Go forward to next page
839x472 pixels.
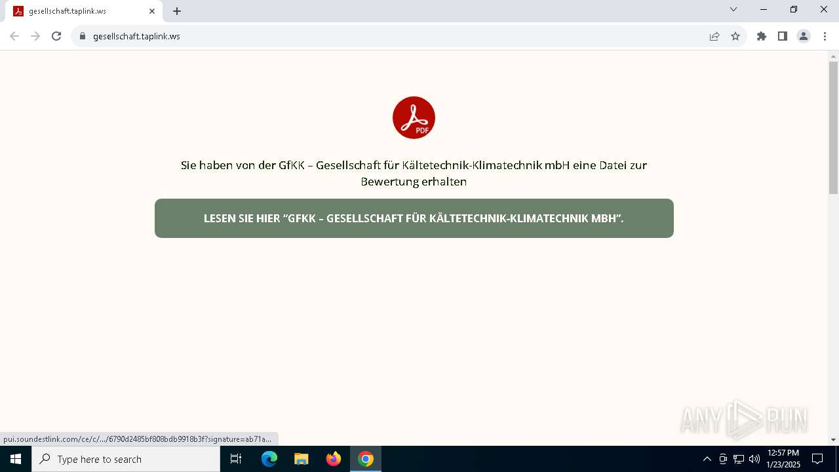click(35, 36)
